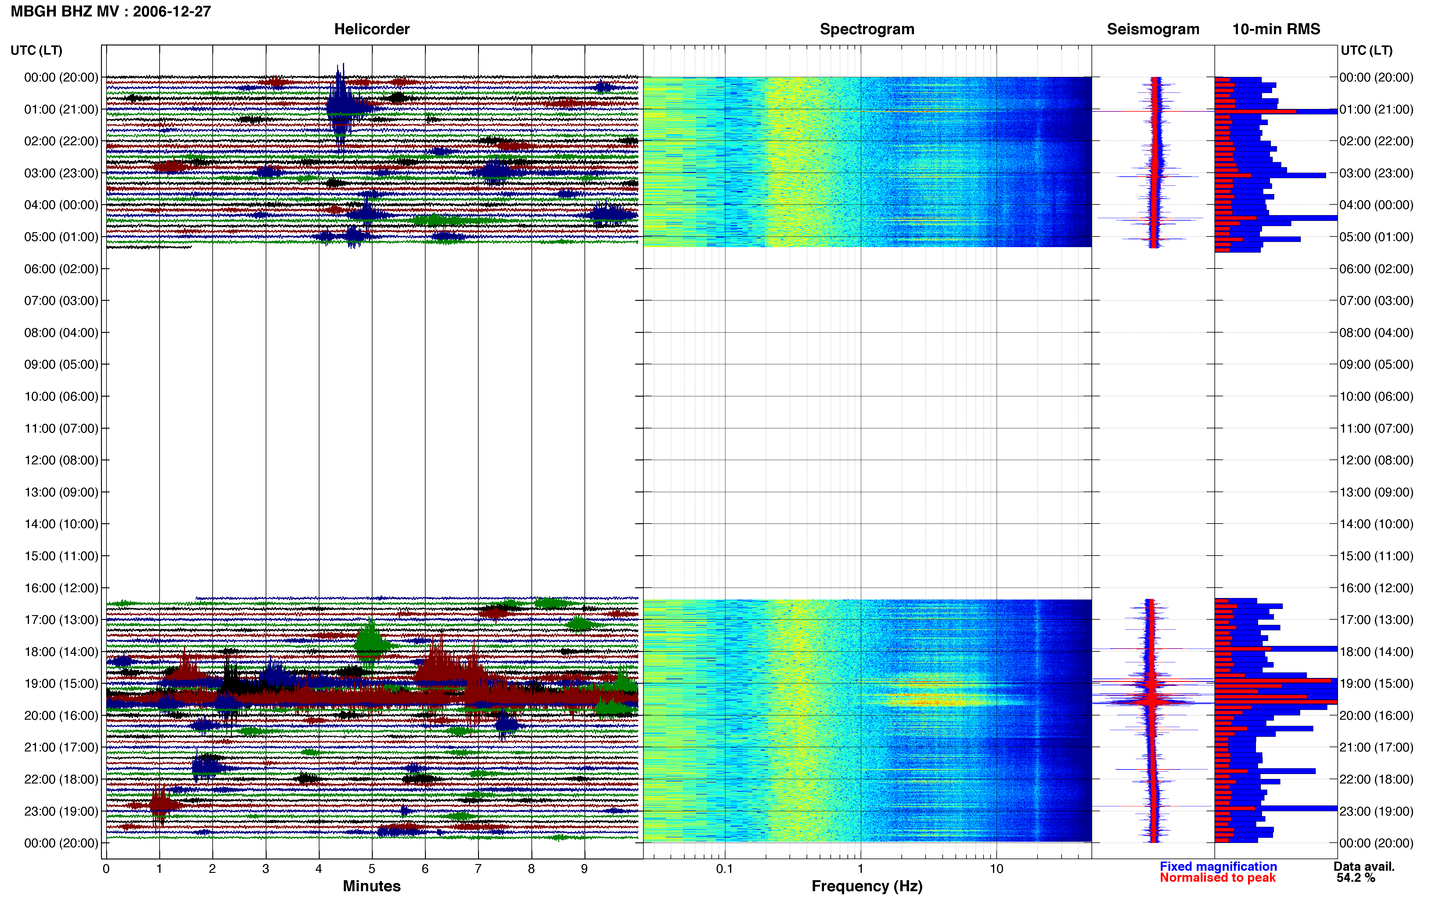Click 14:00 (10:00) on the RMS time axis
This screenshot has height=904, width=1446.
1376,524
